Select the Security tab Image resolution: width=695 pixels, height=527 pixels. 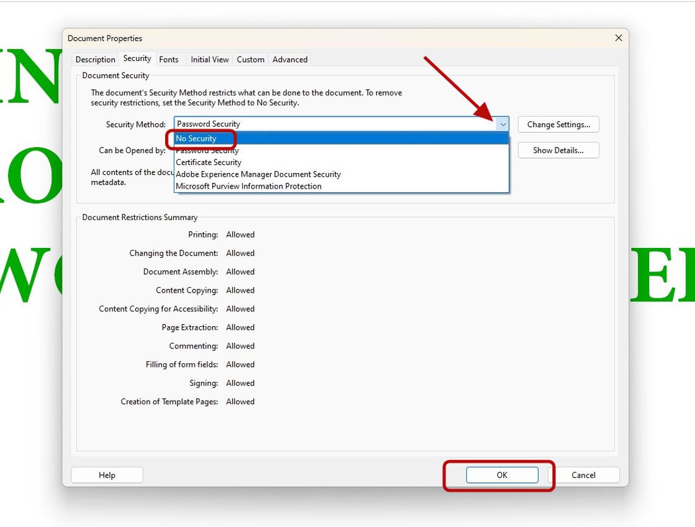point(137,58)
